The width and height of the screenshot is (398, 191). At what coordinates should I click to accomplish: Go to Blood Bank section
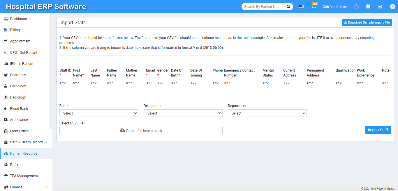point(19,109)
